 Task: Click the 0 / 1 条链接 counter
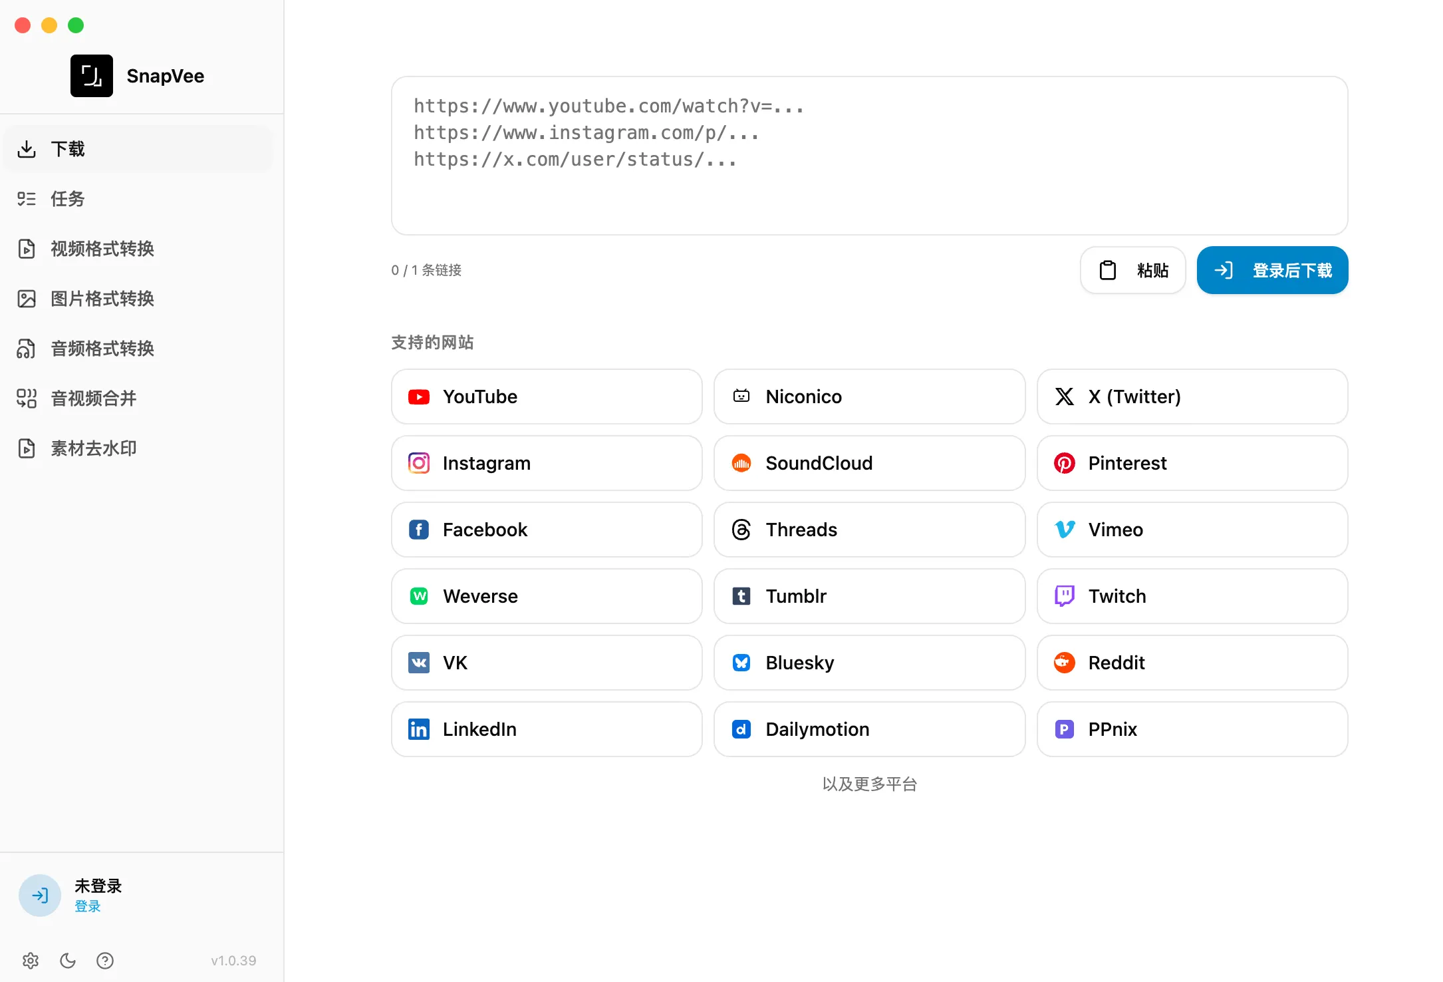(426, 270)
